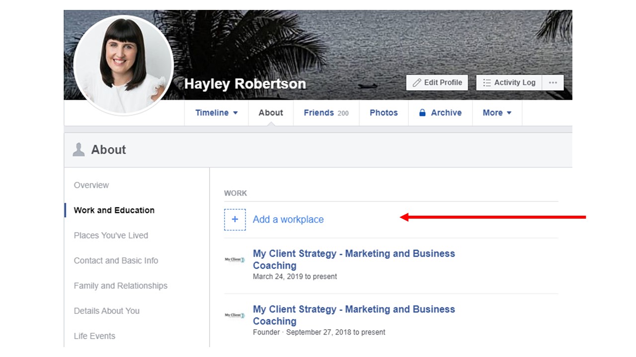Click the Hayley Robertson profile name
Image resolution: width=636 pixels, height=357 pixels.
click(245, 84)
